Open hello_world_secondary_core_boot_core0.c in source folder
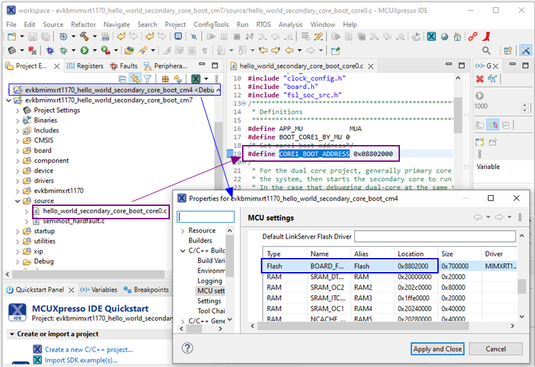 click(104, 211)
